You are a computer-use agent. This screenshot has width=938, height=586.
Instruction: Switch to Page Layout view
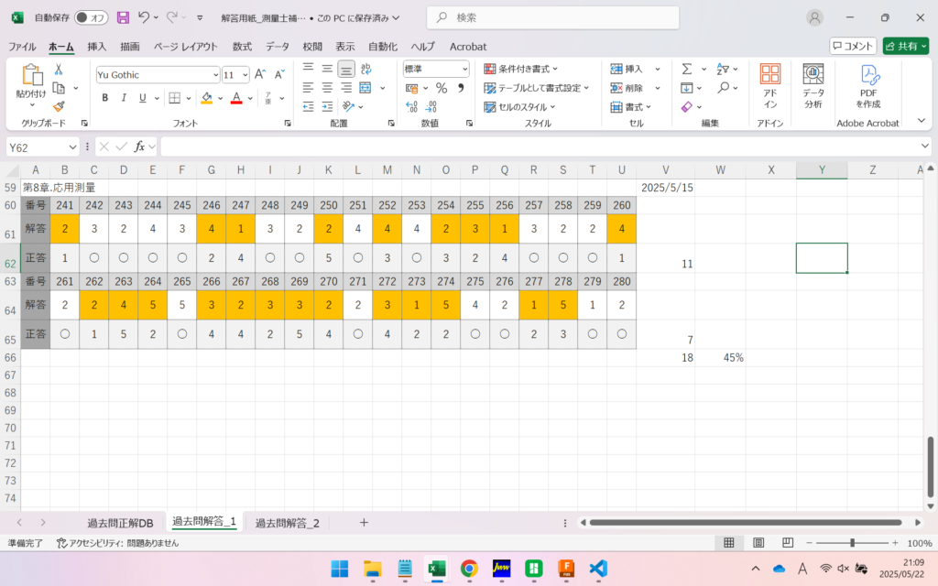(x=758, y=542)
